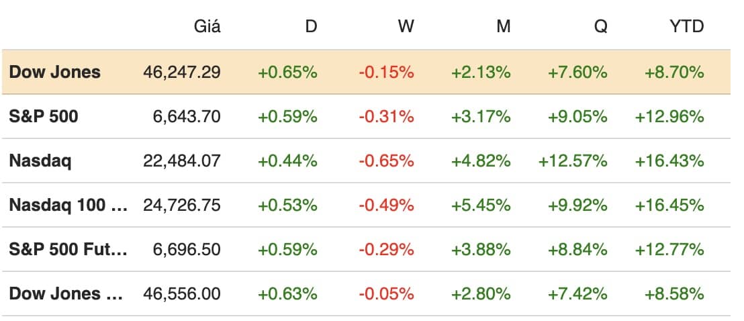Select the +16.45% YTD value

669,205
